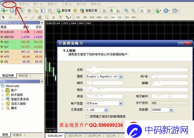The width and height of the screenshot is (194, 138).
Task: Open the templates icon
Action: 175,11
